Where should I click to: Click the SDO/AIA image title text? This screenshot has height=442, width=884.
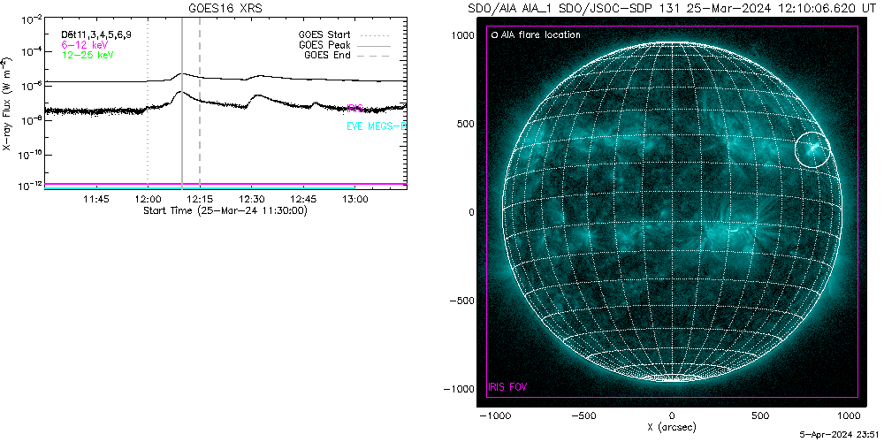click(x=673, y=9)
